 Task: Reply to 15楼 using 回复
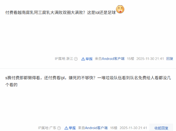pyautogui.click(x=170, y=59)
